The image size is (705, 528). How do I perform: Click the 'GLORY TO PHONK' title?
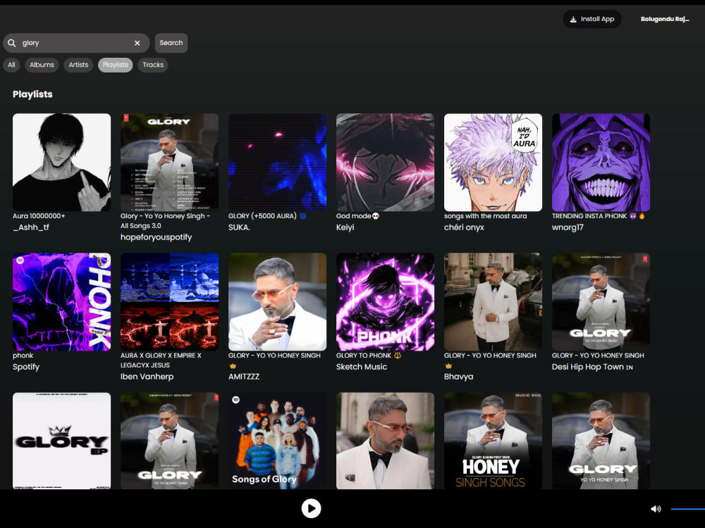369,356
